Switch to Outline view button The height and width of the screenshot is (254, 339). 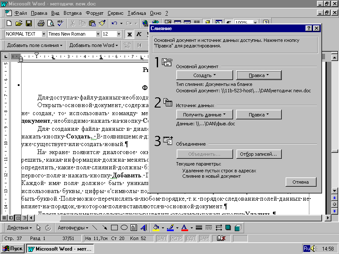pyautogui.click(x=25, y=218)
